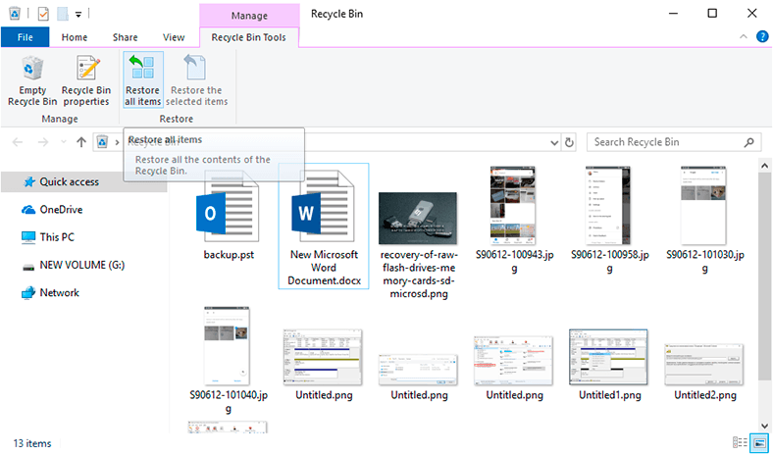
Task: Select the Recycle Bin Tools tab
Action: pos(248,37)
